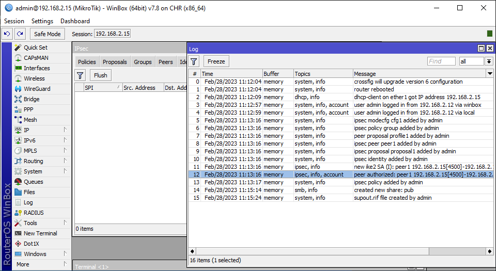The image size is (496, 271).
Task: Click the filter icon in Log window
Action: click(x=194, y=61)
